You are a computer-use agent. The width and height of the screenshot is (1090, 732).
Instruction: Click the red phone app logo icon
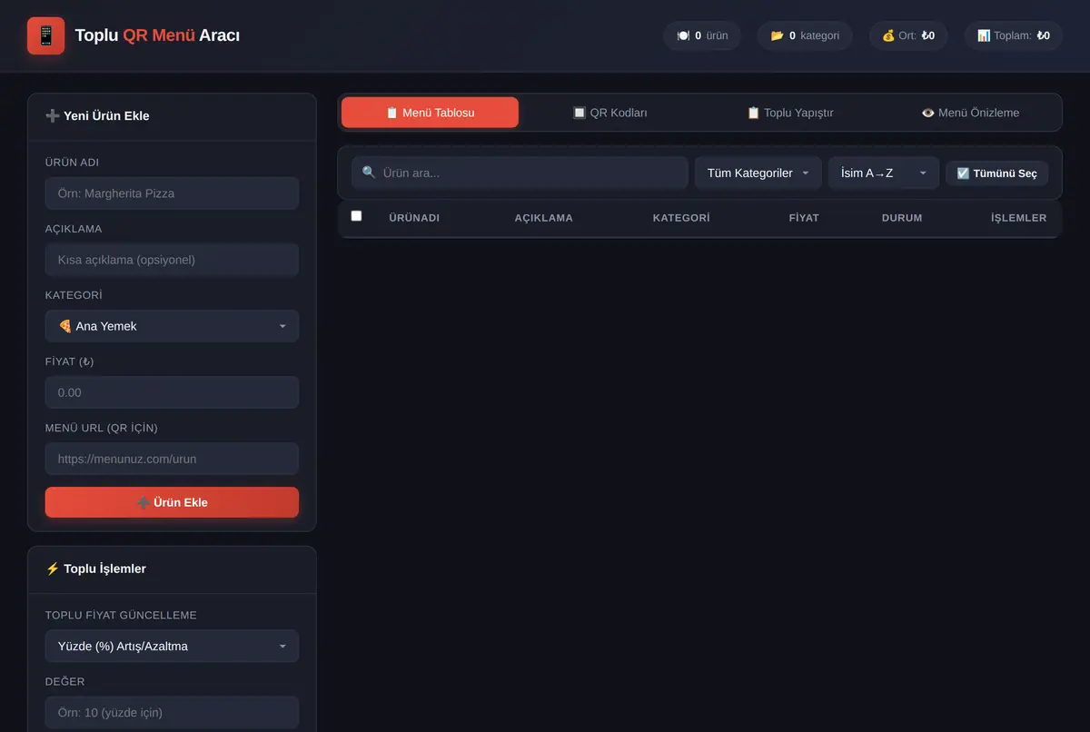click(x=45, y=35)
